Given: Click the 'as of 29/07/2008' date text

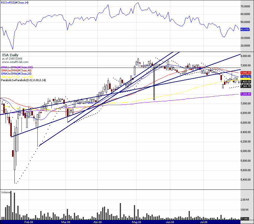Looking at the screenshot, I should (12, 59).
